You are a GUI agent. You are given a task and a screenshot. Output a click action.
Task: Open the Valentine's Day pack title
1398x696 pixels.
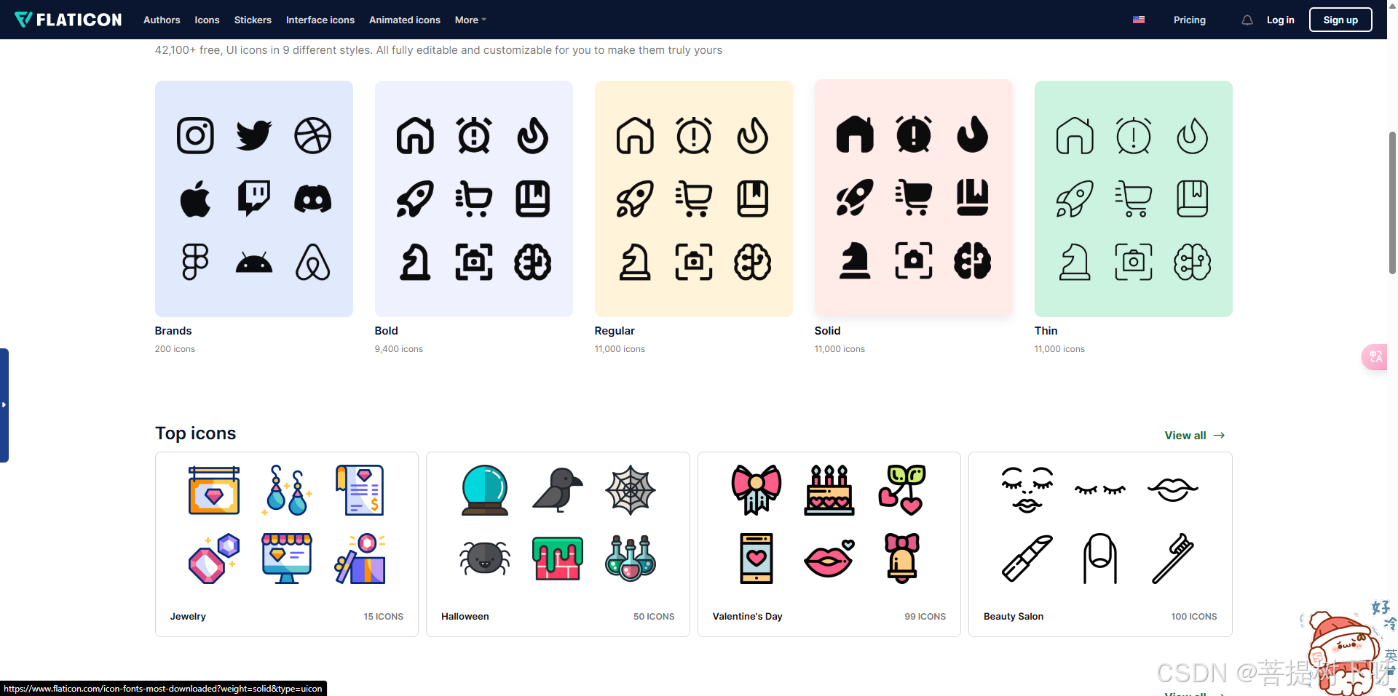coord(747,616)
